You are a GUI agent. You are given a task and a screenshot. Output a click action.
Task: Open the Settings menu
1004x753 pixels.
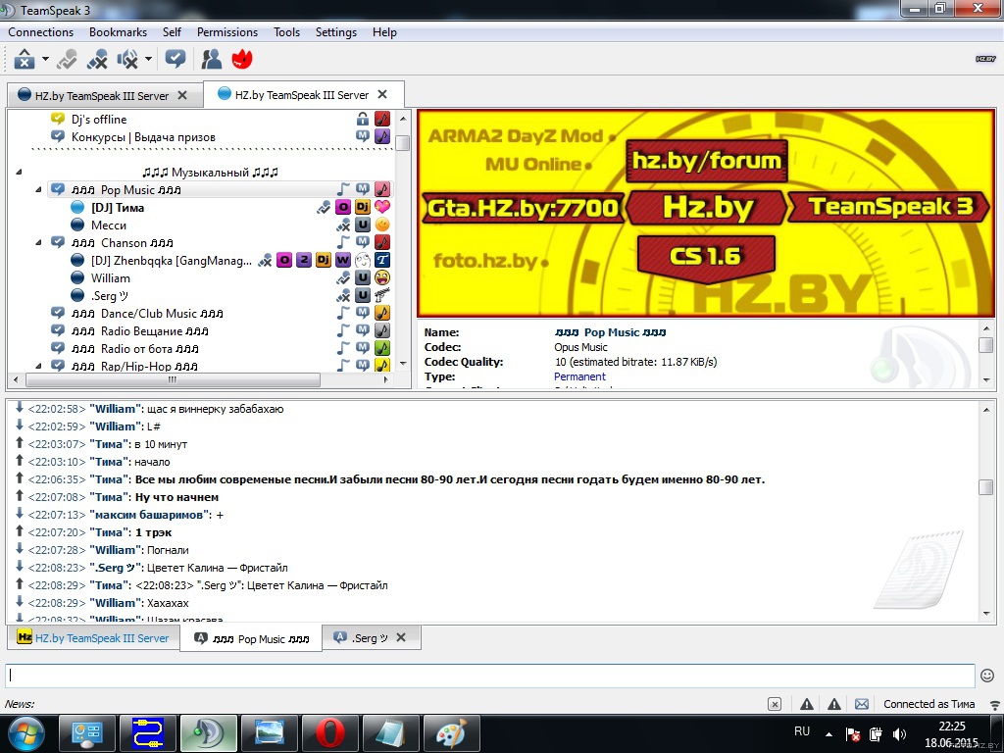pos(336,32)
